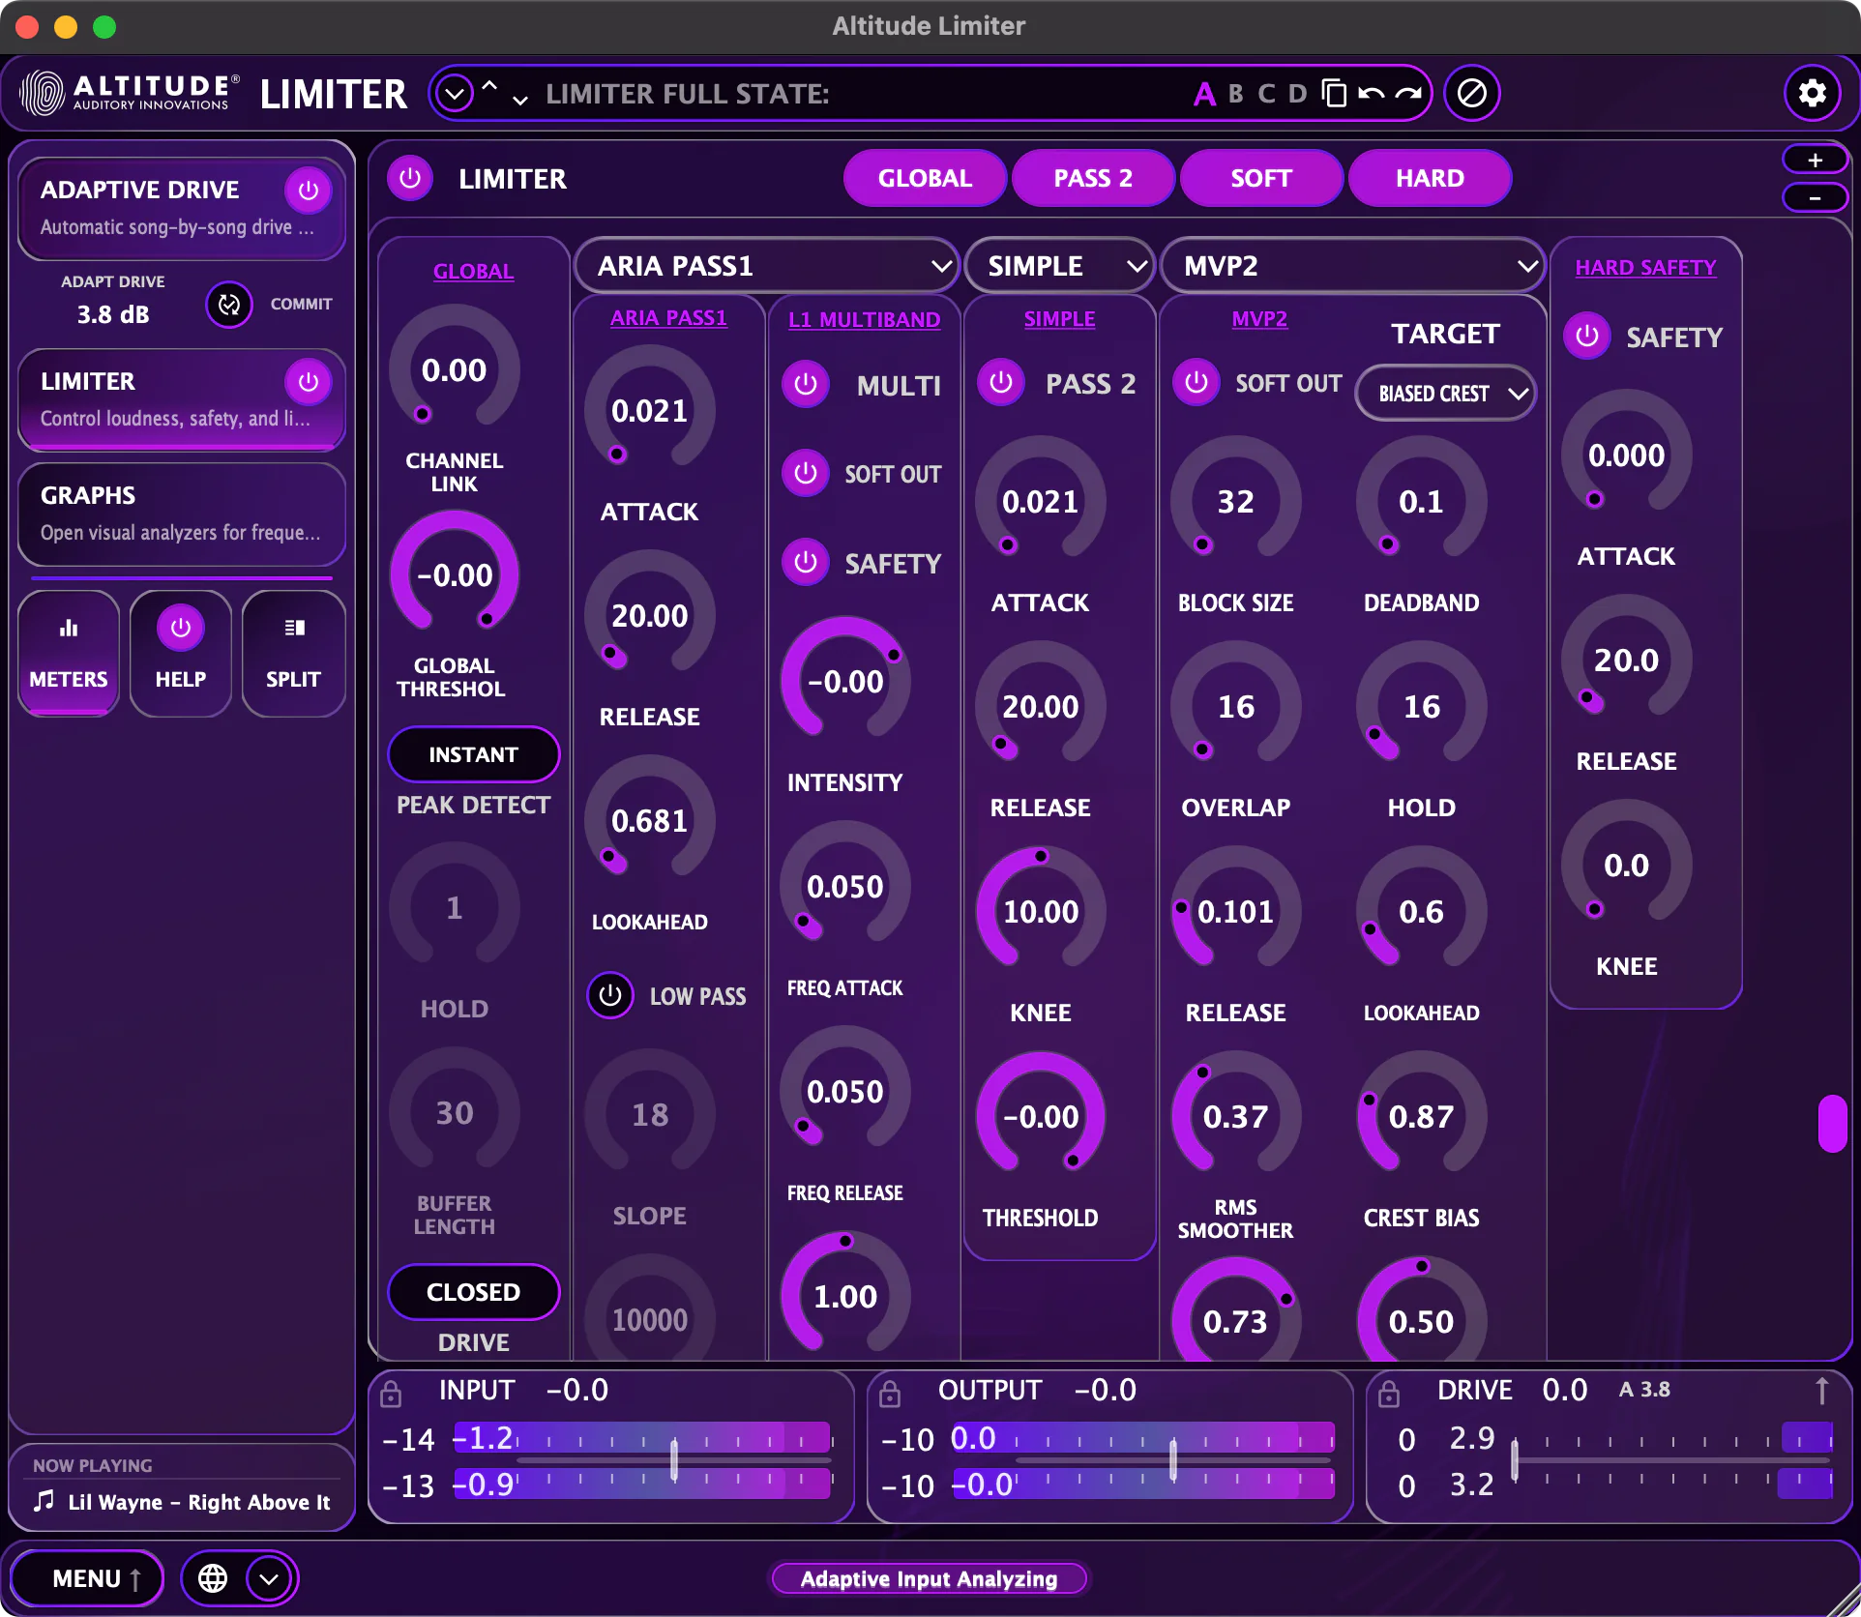
Task: Open the GRAPHS panel
Action: (x=182, y=514)
